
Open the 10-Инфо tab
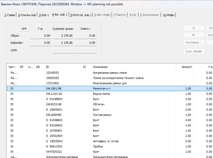(x=168, y=15)
